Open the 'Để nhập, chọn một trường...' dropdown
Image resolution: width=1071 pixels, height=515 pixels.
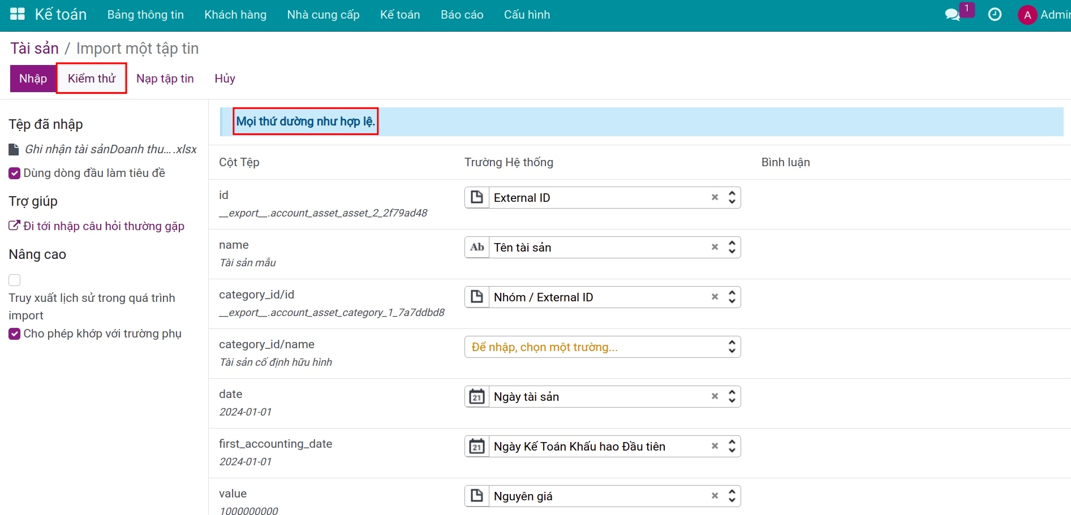pyautogui.click(x=603, y=347)
